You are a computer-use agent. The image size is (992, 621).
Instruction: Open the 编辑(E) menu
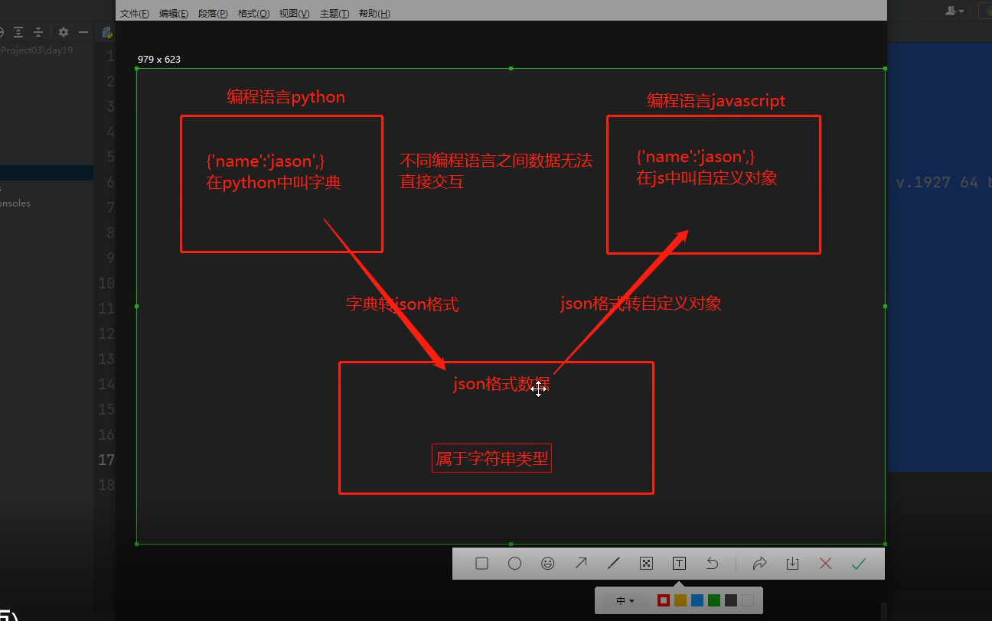[174, 14]
